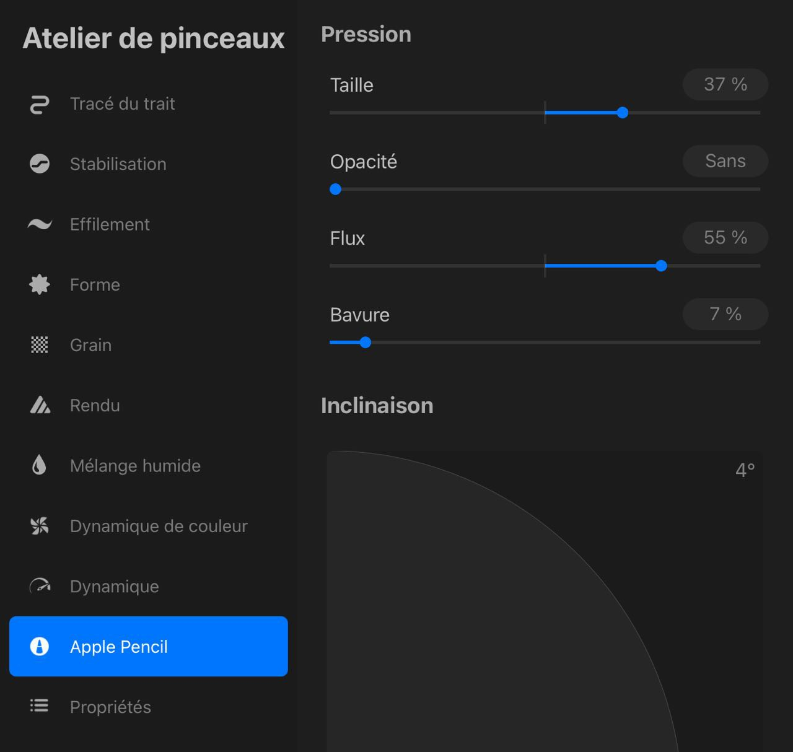Click the Mélange humide droplet icon
Viewport: 793px width, 752px height.
(x=40, y=465)
